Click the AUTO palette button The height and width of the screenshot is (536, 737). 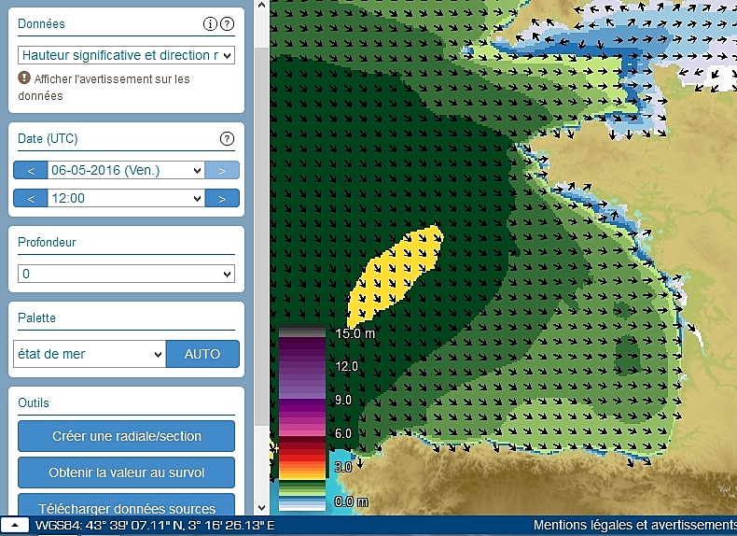pyautogui.click(x=202, y=354)
